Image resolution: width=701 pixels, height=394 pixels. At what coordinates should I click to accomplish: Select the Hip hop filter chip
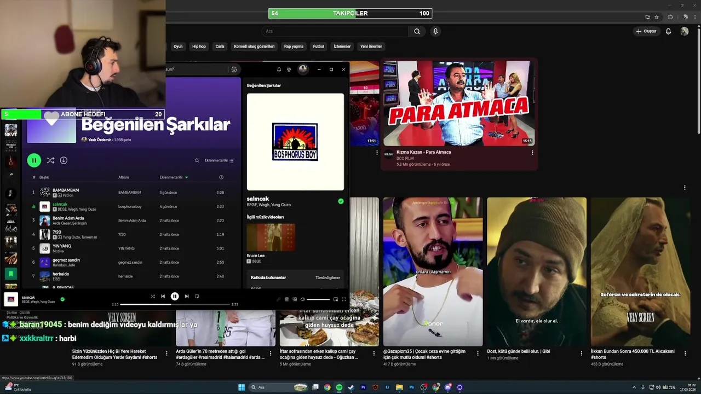tap(199, 47)
